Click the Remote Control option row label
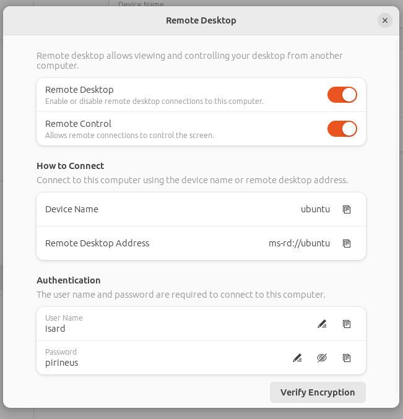 coord(78,124)
